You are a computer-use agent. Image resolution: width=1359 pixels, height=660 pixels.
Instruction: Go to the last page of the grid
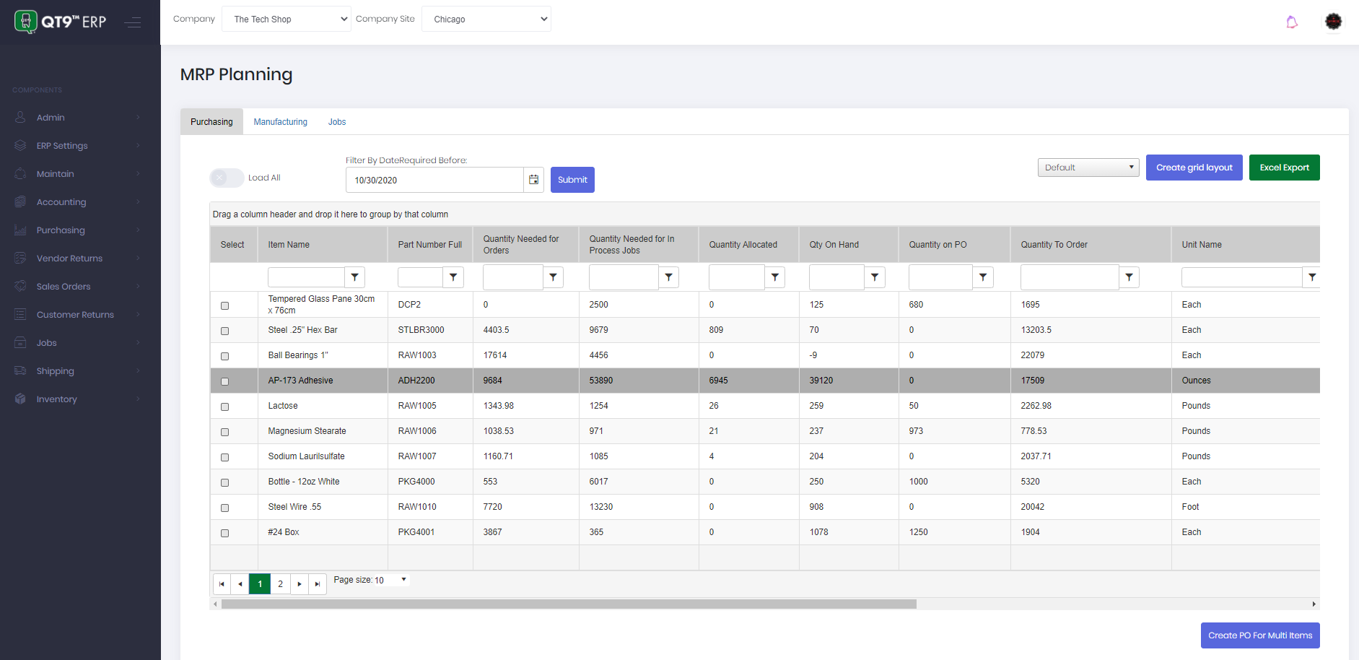coord(318,584)
